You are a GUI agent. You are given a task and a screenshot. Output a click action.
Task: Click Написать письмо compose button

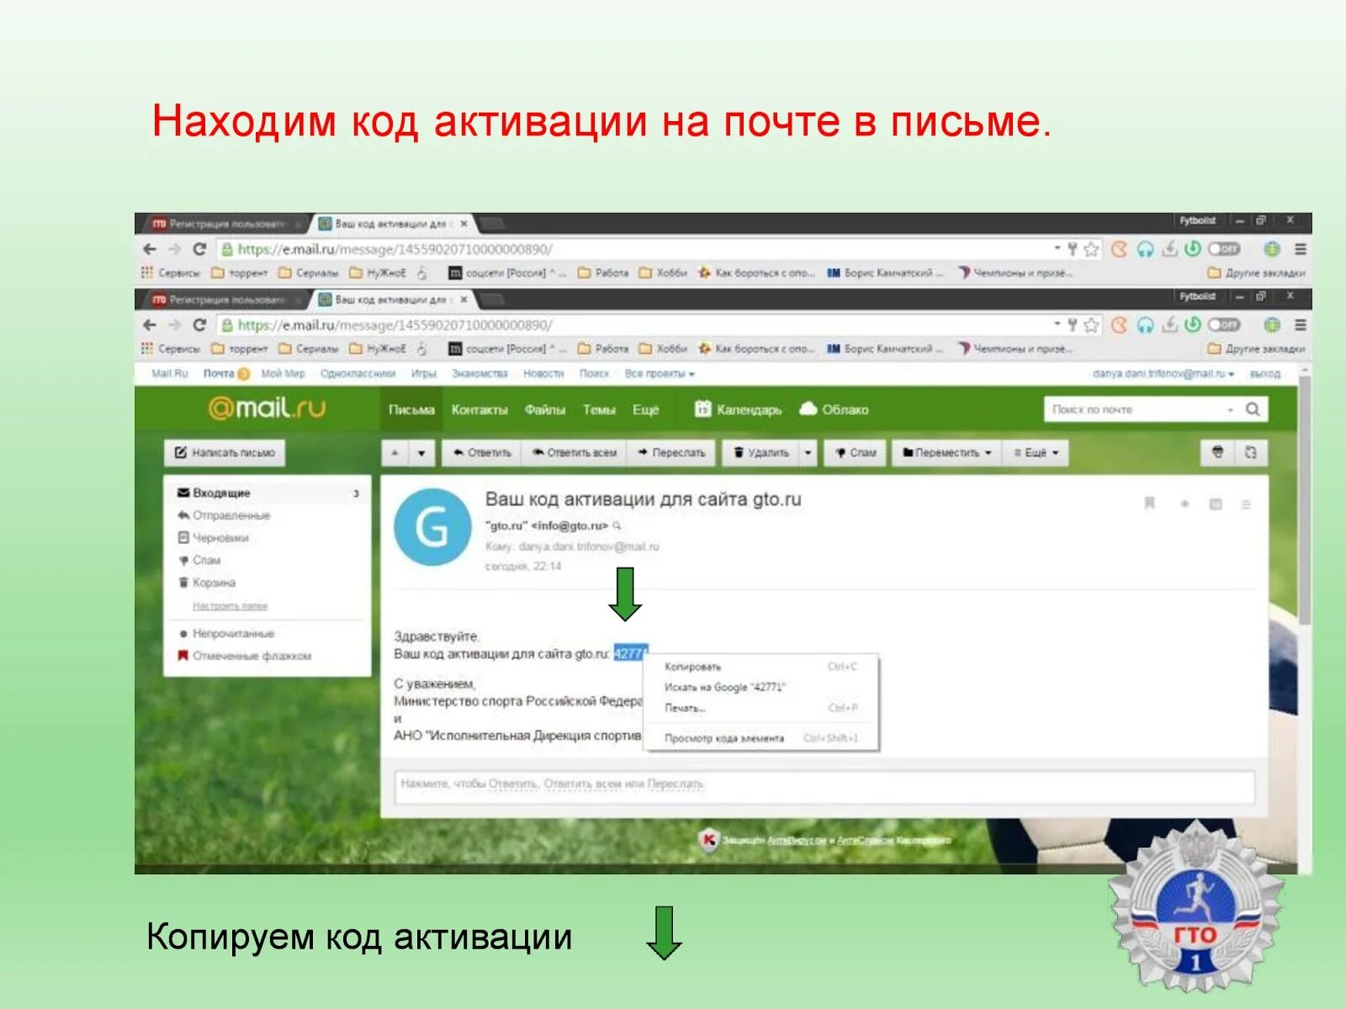225,452
